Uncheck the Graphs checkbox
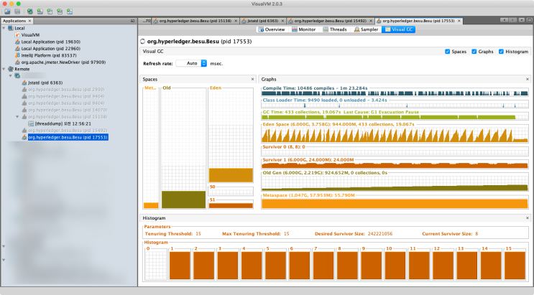 tap(474, 52)
